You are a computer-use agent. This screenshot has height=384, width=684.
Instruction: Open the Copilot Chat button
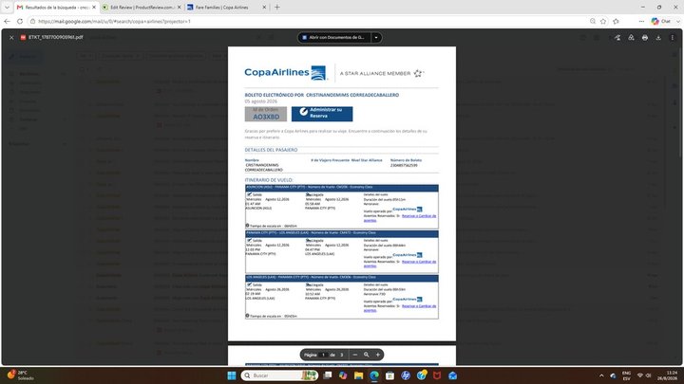[x=661, y=21]
